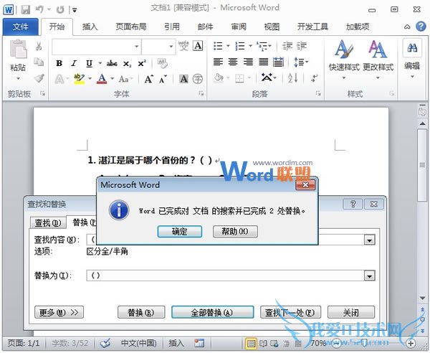Viewport: 430px width, 353px height.
Task: Click into the 替换为 input field
Action: pyautogui.click(x=225, y=276)
